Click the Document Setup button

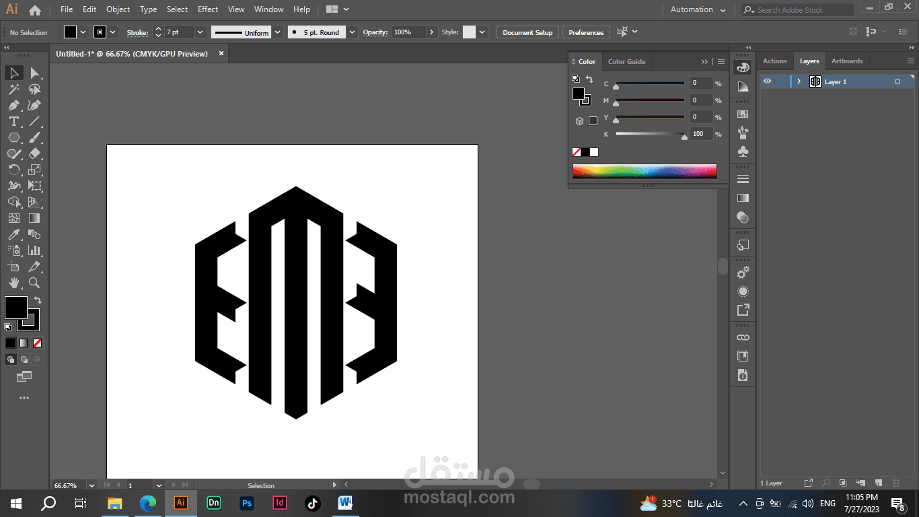[527, 32]
